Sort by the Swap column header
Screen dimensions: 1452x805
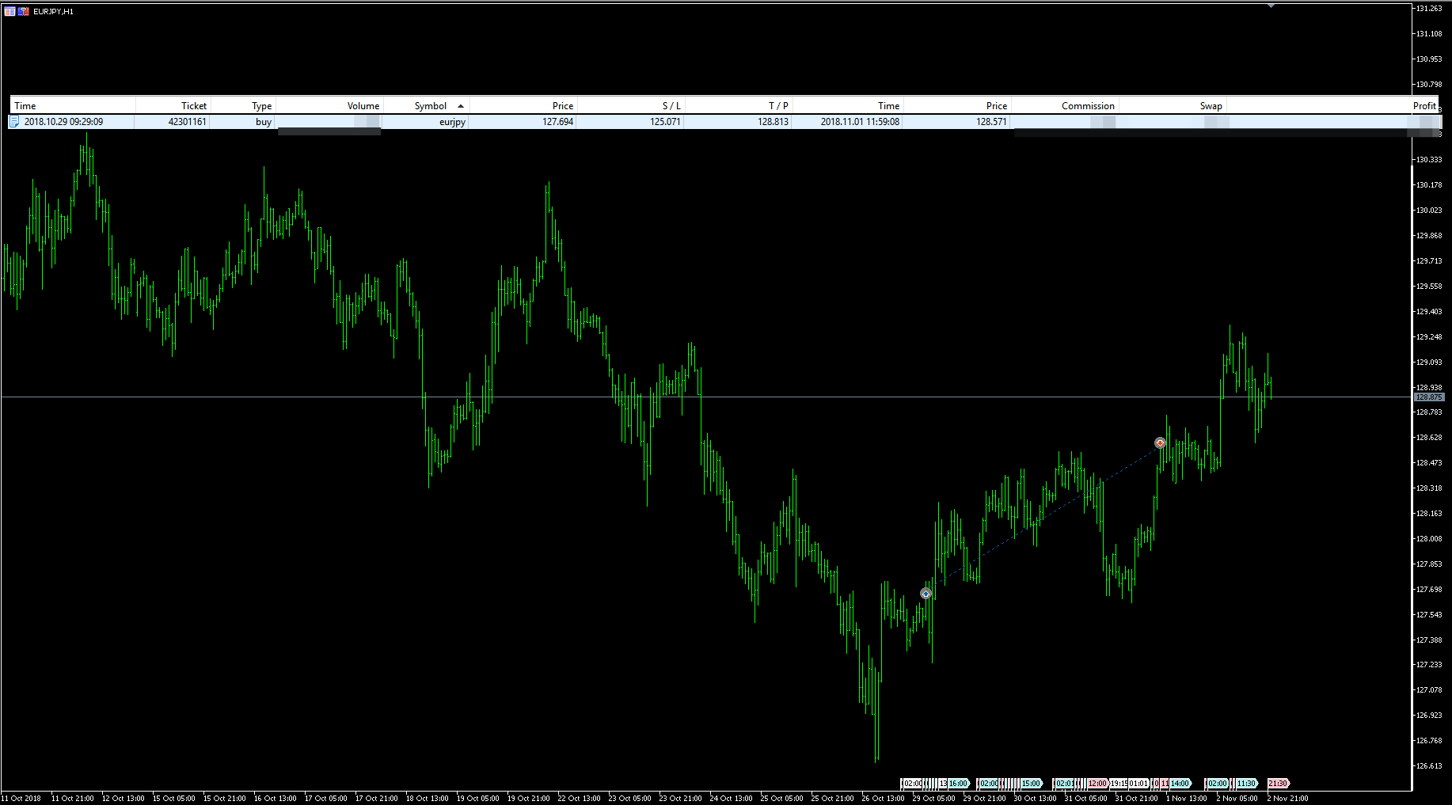(1211, 106)
